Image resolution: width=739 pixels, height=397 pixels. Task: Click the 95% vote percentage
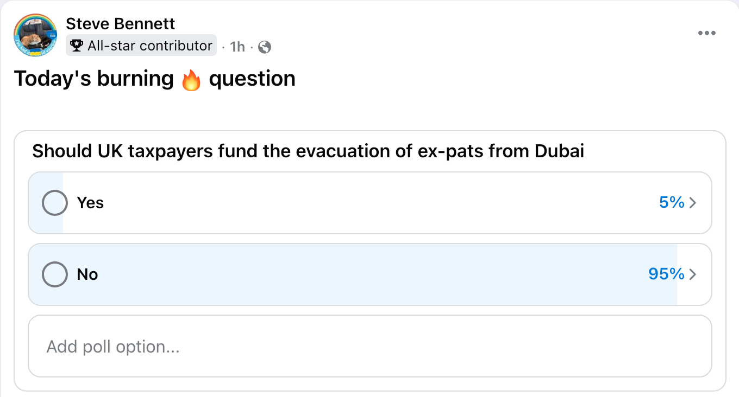666,274
